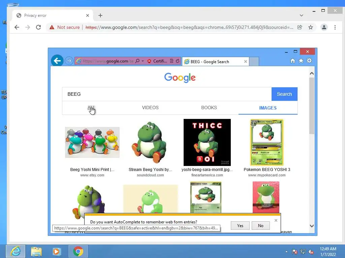Open the Certificate error indicator
This screenshot has width=345, height=258.
[157, 61]
